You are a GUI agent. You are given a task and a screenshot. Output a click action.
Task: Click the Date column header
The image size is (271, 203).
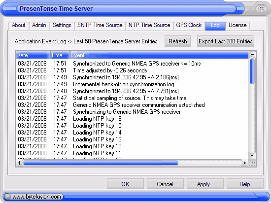pos(33,55)
